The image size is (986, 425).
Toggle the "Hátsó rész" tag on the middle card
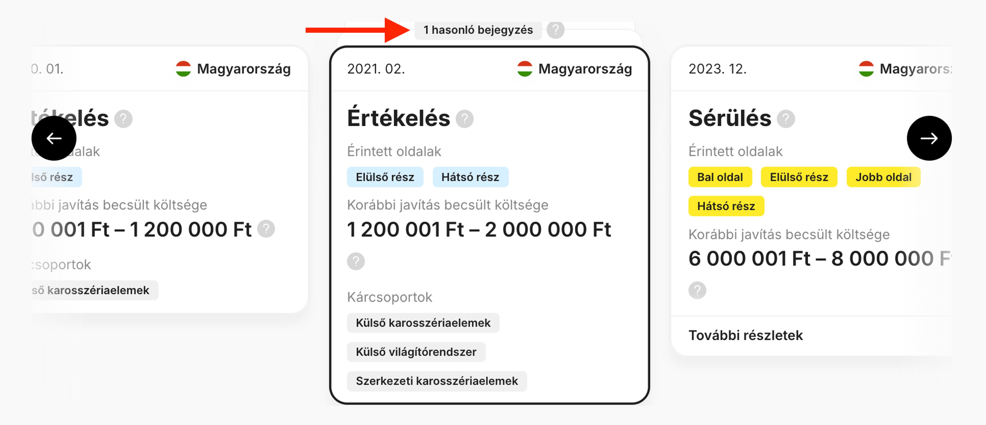[x=470, y=177]
